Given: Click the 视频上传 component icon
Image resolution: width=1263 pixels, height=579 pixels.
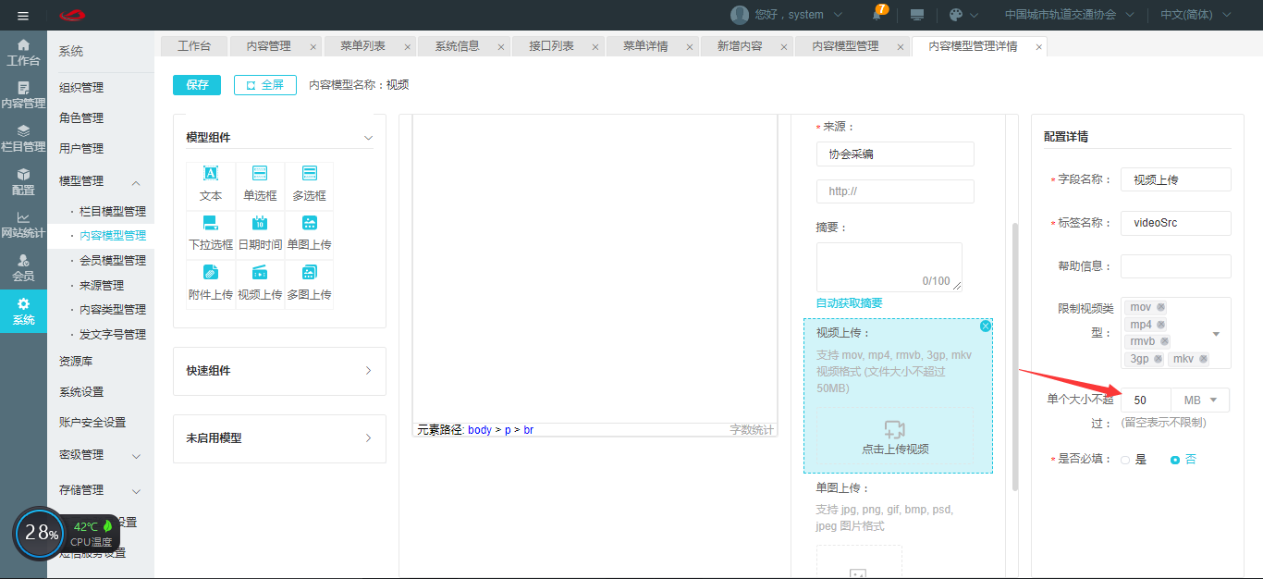Looking at the screenshot, I should point(260,272).
